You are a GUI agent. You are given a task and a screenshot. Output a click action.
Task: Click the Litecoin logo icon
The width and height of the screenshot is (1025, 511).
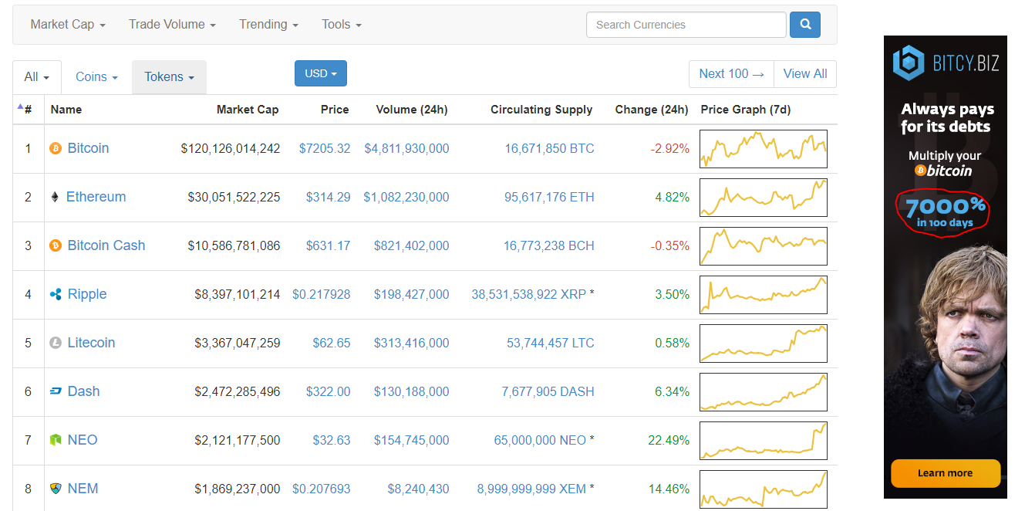pos(56,343)
